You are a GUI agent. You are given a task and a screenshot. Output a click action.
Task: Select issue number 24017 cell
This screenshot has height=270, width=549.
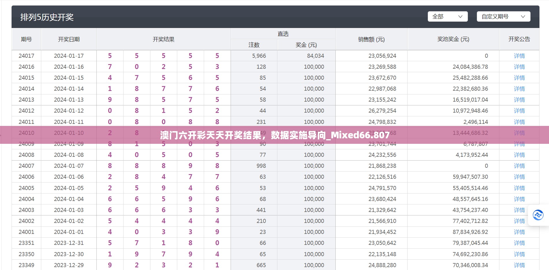(26, 56)
